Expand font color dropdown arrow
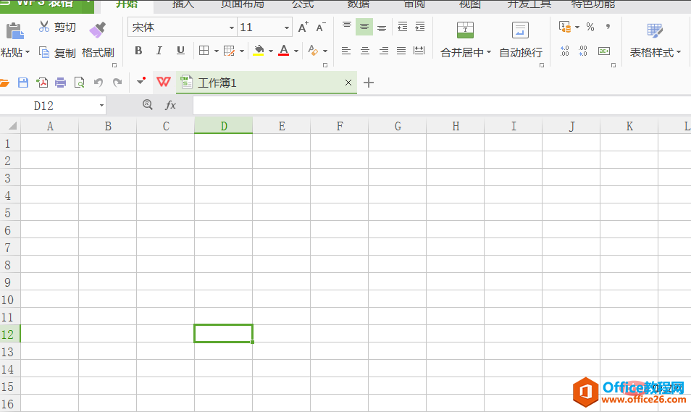 [296, 51]
